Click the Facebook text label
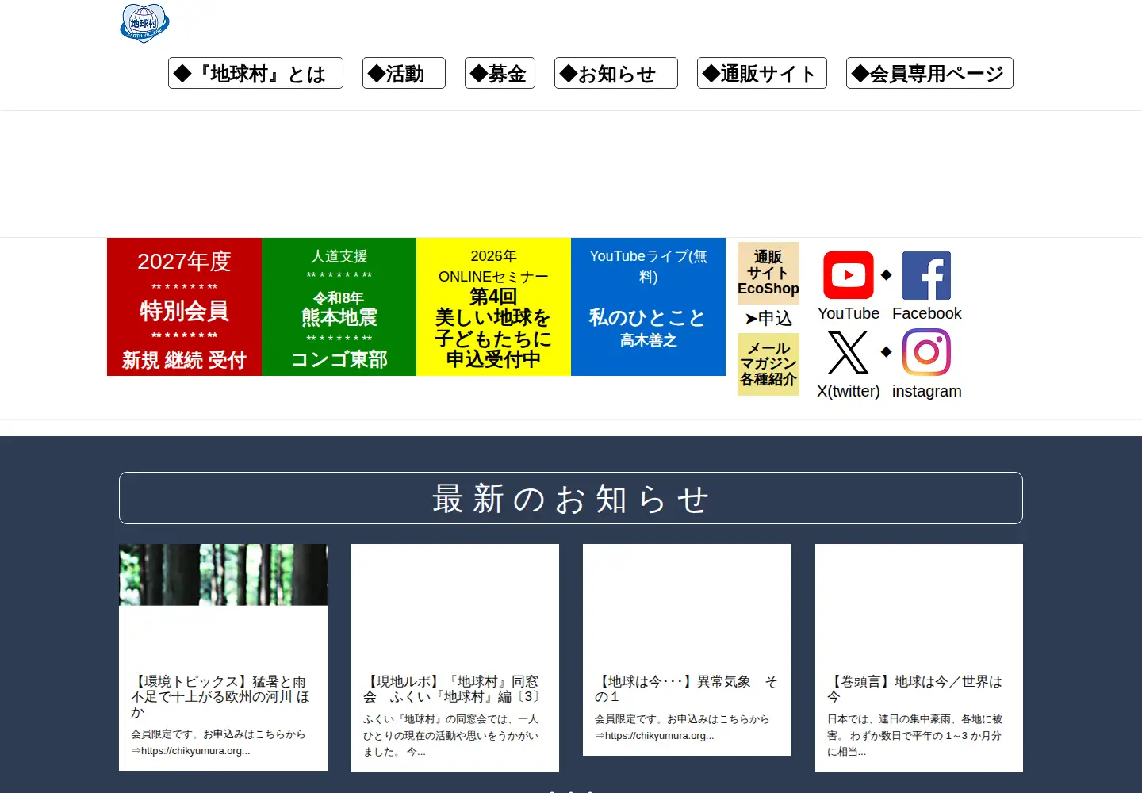The width and height of the screenshot is (1142, 793). 926,313
